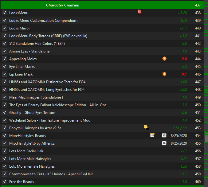Click priority number 437 on separator
208x187 pixels.
pyautogui.click(x=198, y=5)
